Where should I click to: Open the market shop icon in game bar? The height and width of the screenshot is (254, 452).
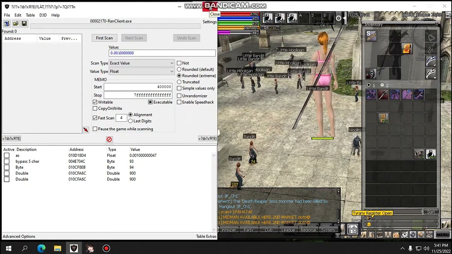pyautogui.click(x=353, y=230)
